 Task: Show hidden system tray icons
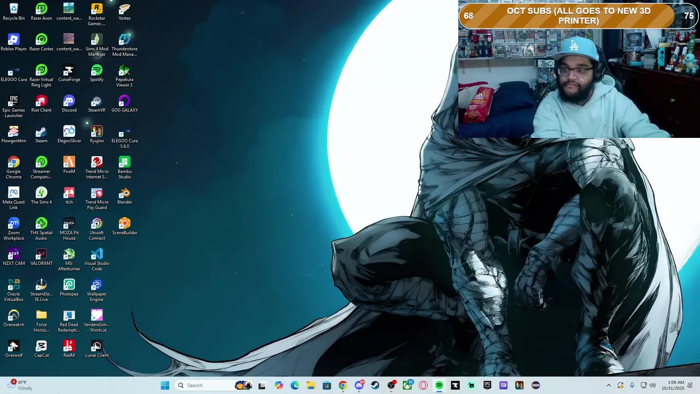[x=609, y=385]
